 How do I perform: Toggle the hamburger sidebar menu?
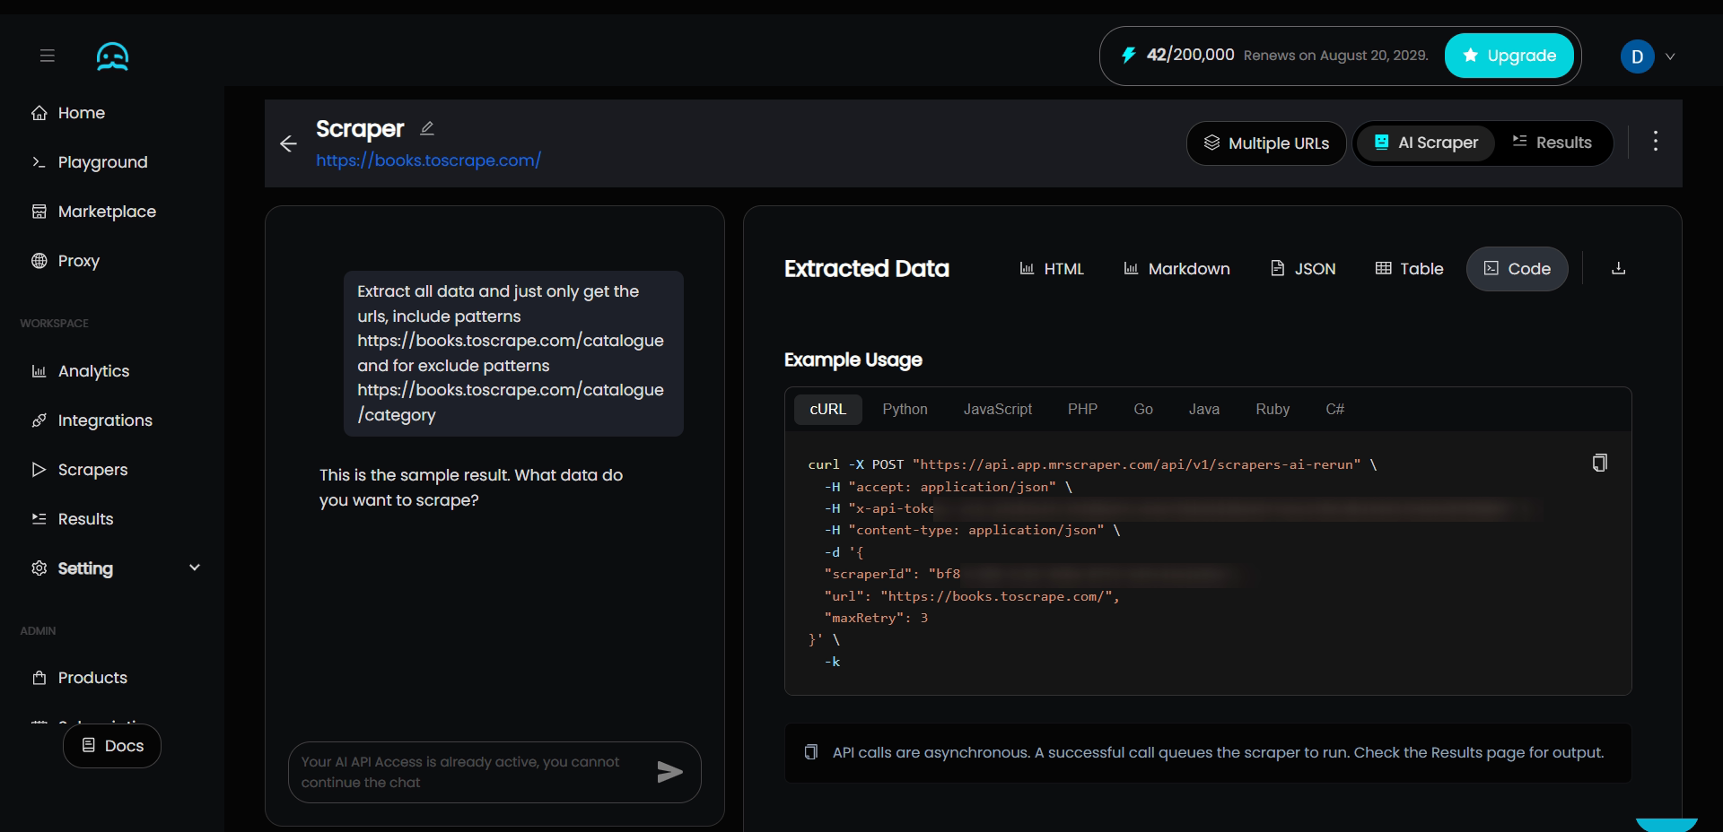[48, 56]
